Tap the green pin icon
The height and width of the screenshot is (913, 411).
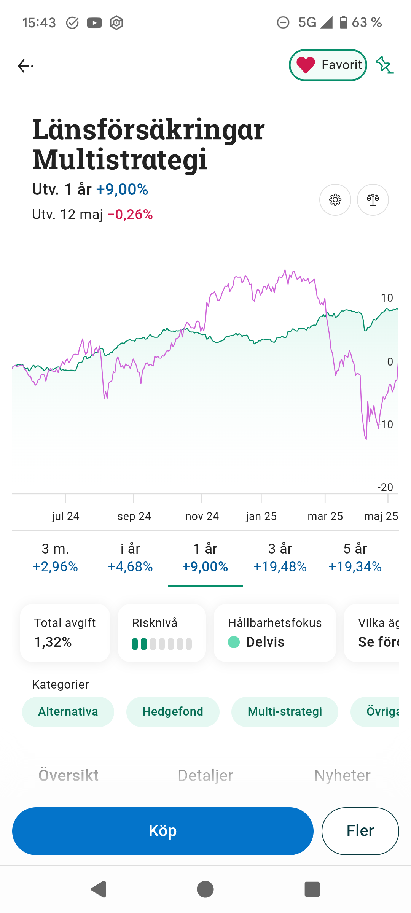(384, 65)
